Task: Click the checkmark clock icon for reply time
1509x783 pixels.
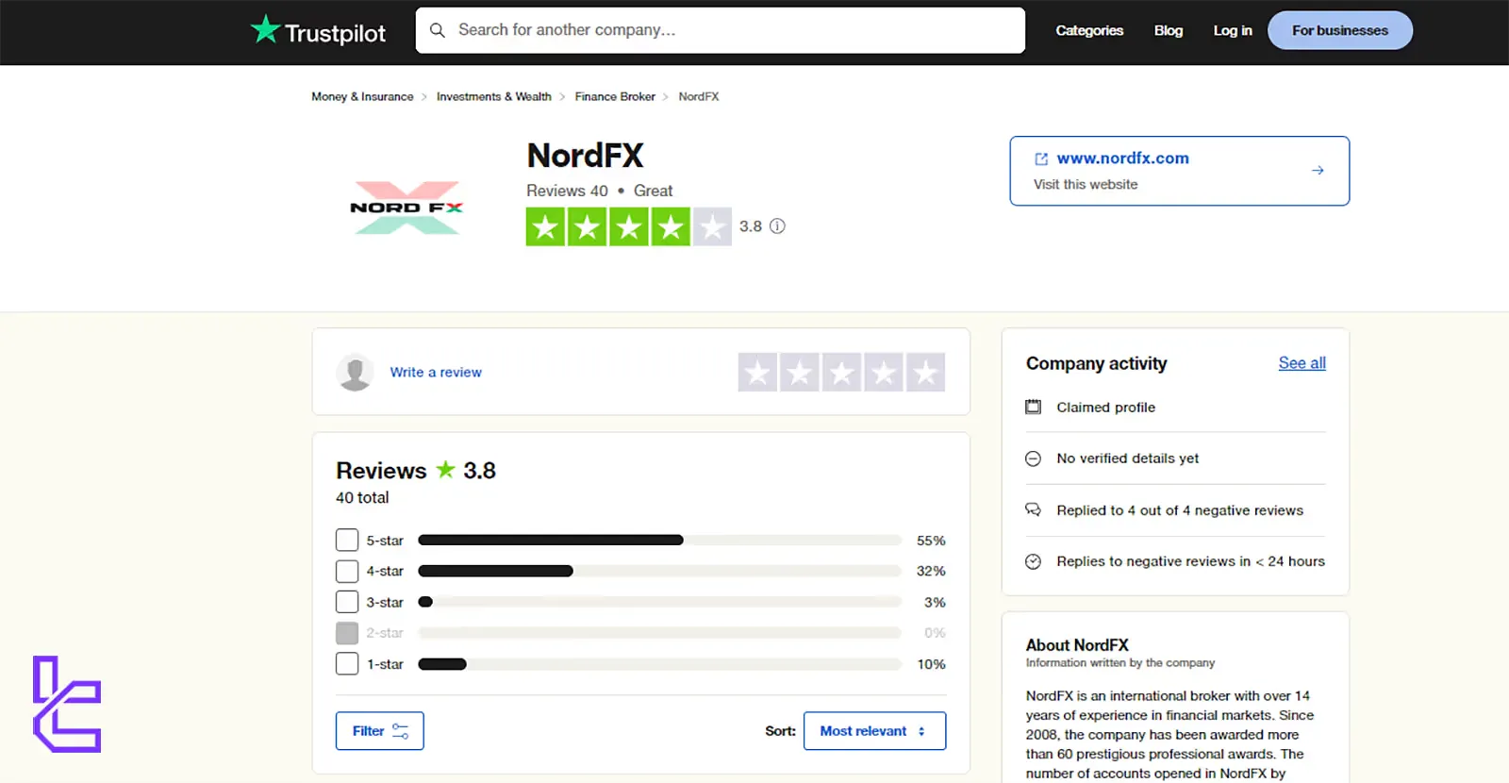Action: pyautogui.click(x=1034, y=561)
